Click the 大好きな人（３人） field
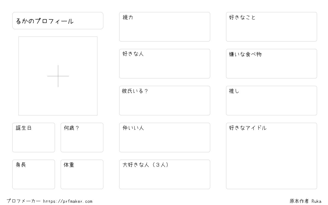Screen dimensions: 328x205 click(165, 174)
